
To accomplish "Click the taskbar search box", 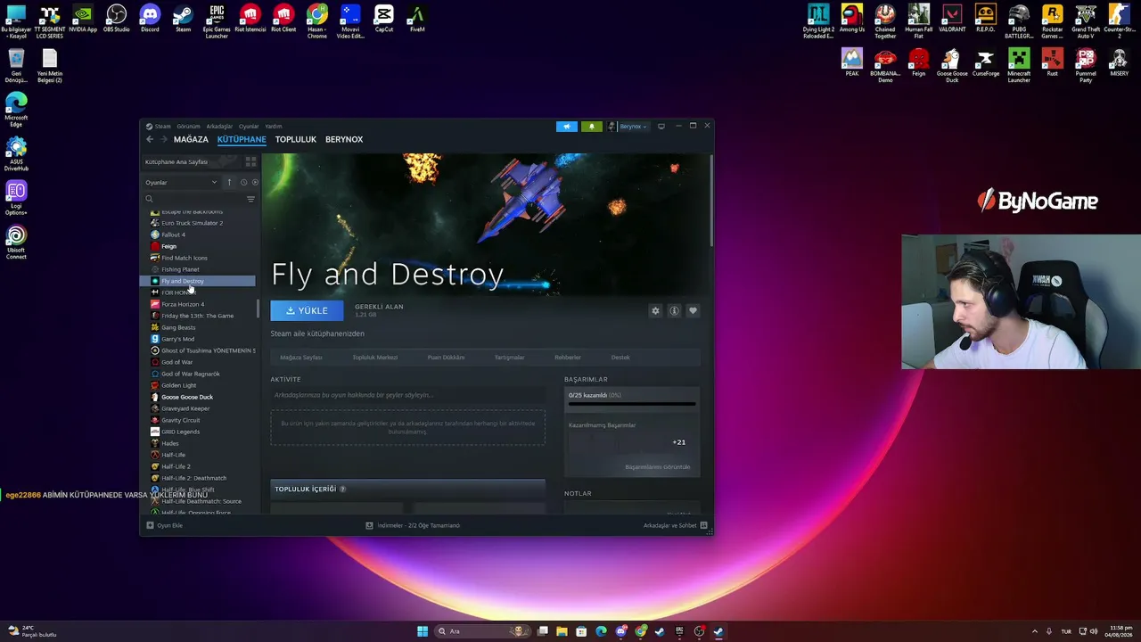I will click(x=482, y=631).
